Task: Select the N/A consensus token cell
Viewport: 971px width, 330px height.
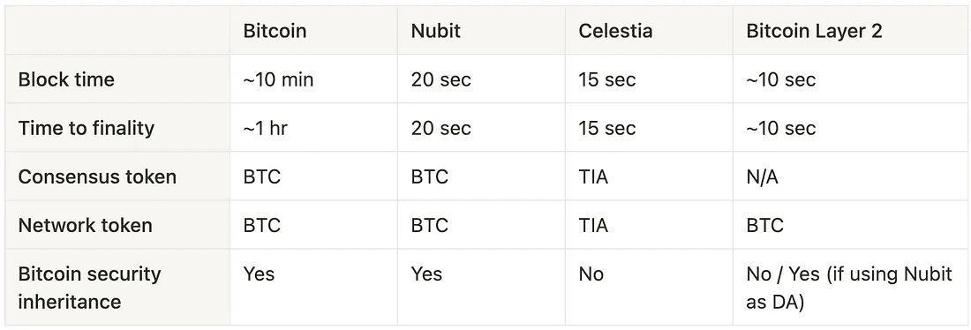Action: click(762, 177)
